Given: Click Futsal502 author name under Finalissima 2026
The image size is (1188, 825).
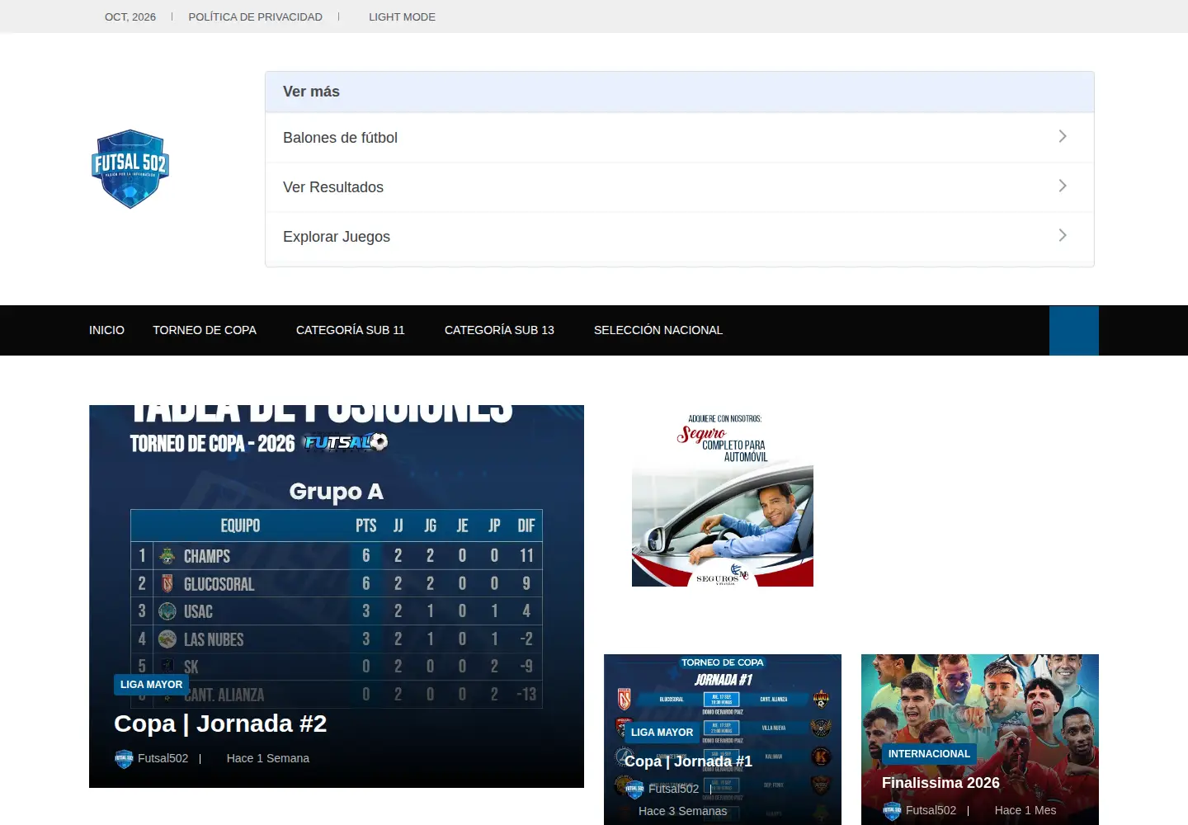Looking at the screenshot, I should coord(931,810).
